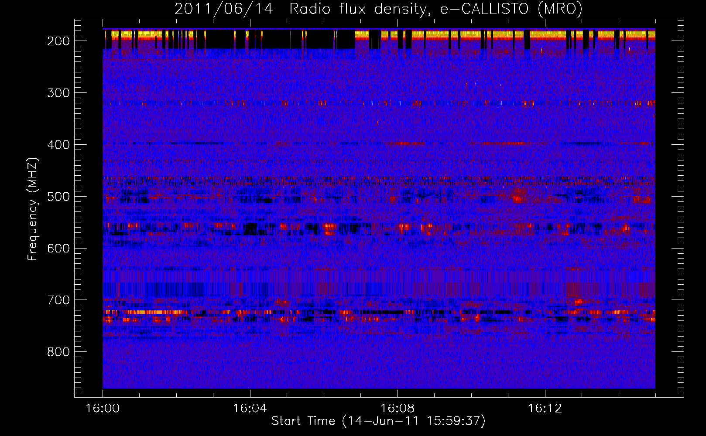Select the 200 frequency tick label
Image resolution: width=706 pixels, height=436 pixels.
(58, 41)
